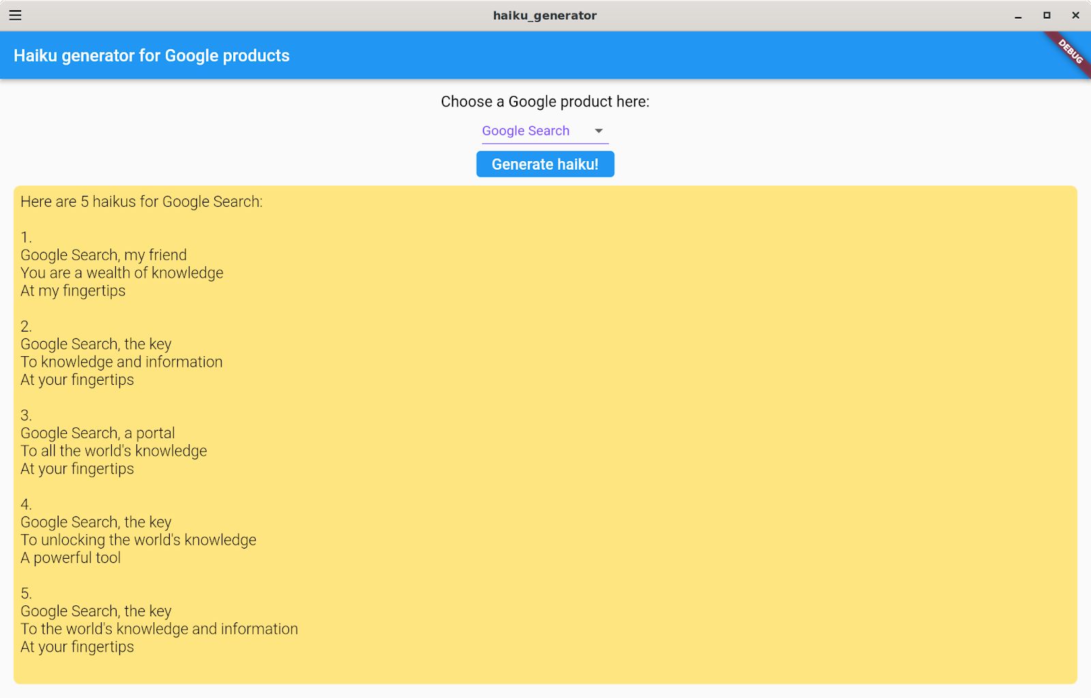Select haiku number 1 text
This screenshot has height=698, width=1091.
click(x=25, y=237)
